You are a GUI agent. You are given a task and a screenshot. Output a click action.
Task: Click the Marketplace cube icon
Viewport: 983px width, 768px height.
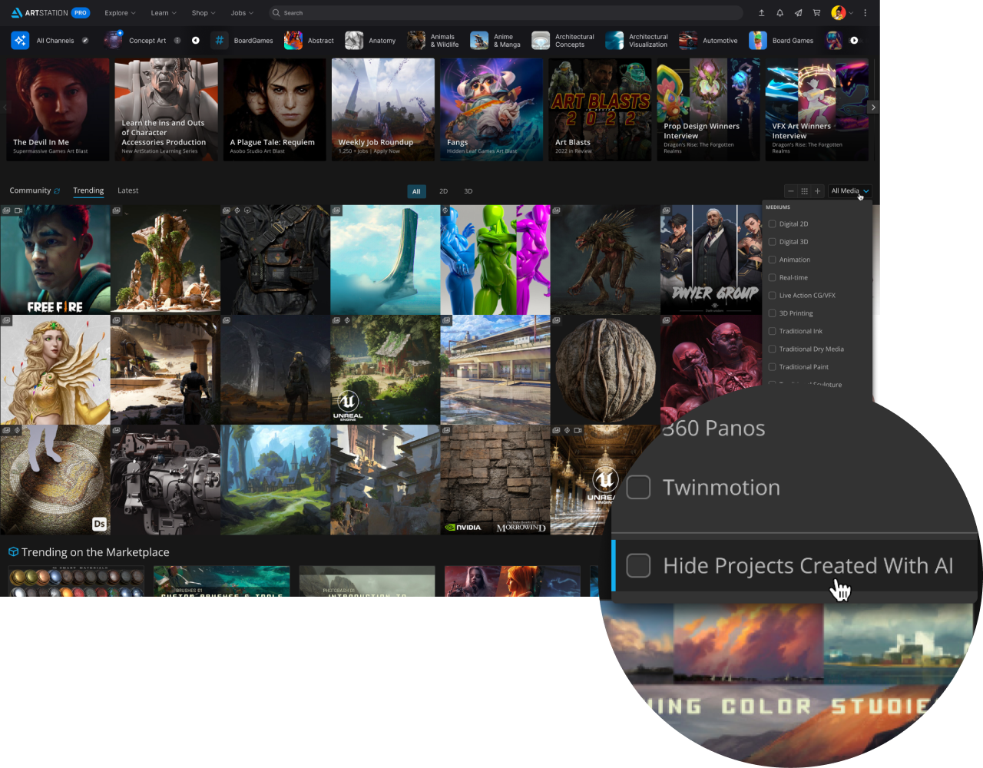13,552
